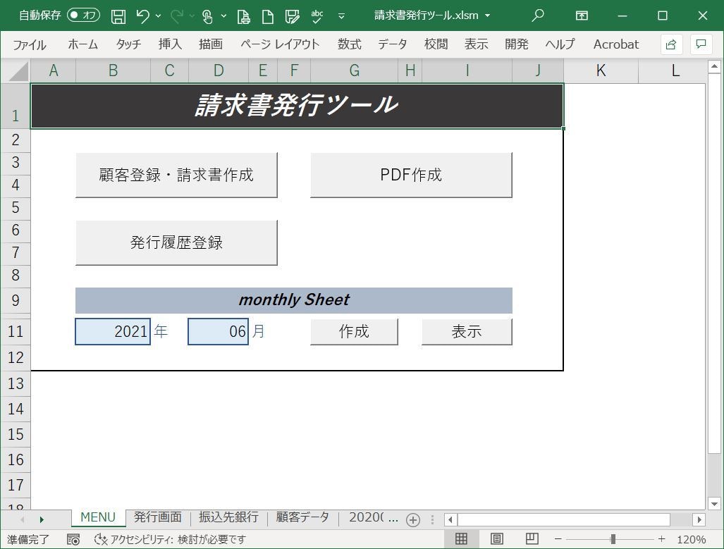Select column K header
This screenshot has height=549, width=724.
(601, 70)
